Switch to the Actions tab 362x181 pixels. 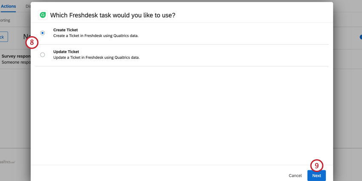[8, 6]
